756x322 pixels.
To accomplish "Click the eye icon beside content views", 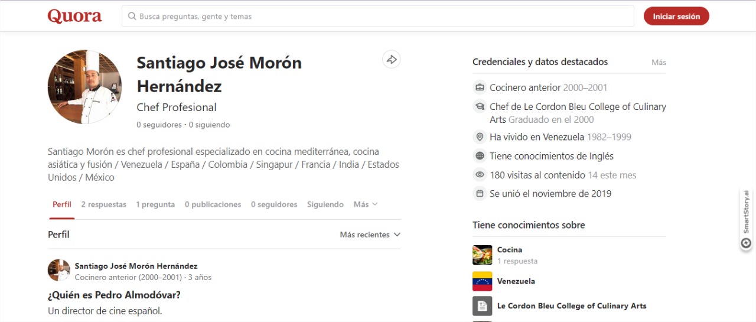I will point(480,175).
